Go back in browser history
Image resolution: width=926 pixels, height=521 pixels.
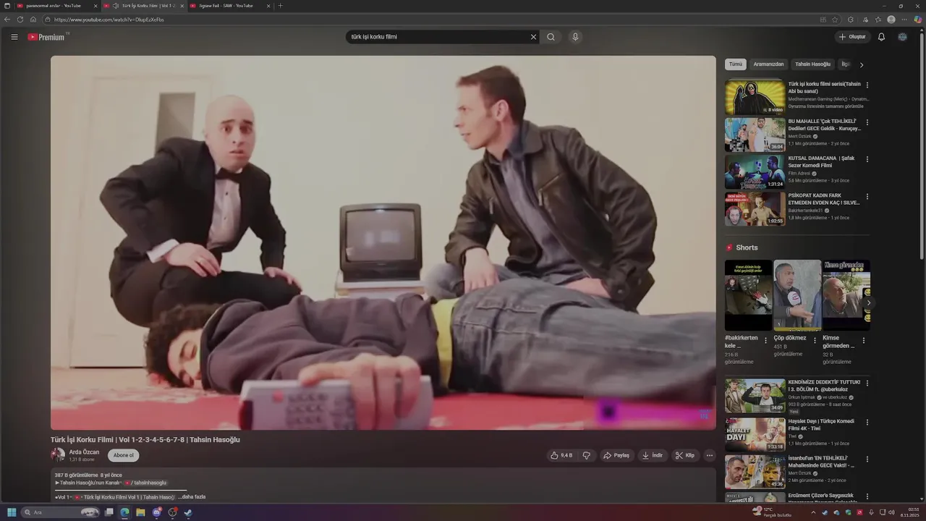[7, 20]
